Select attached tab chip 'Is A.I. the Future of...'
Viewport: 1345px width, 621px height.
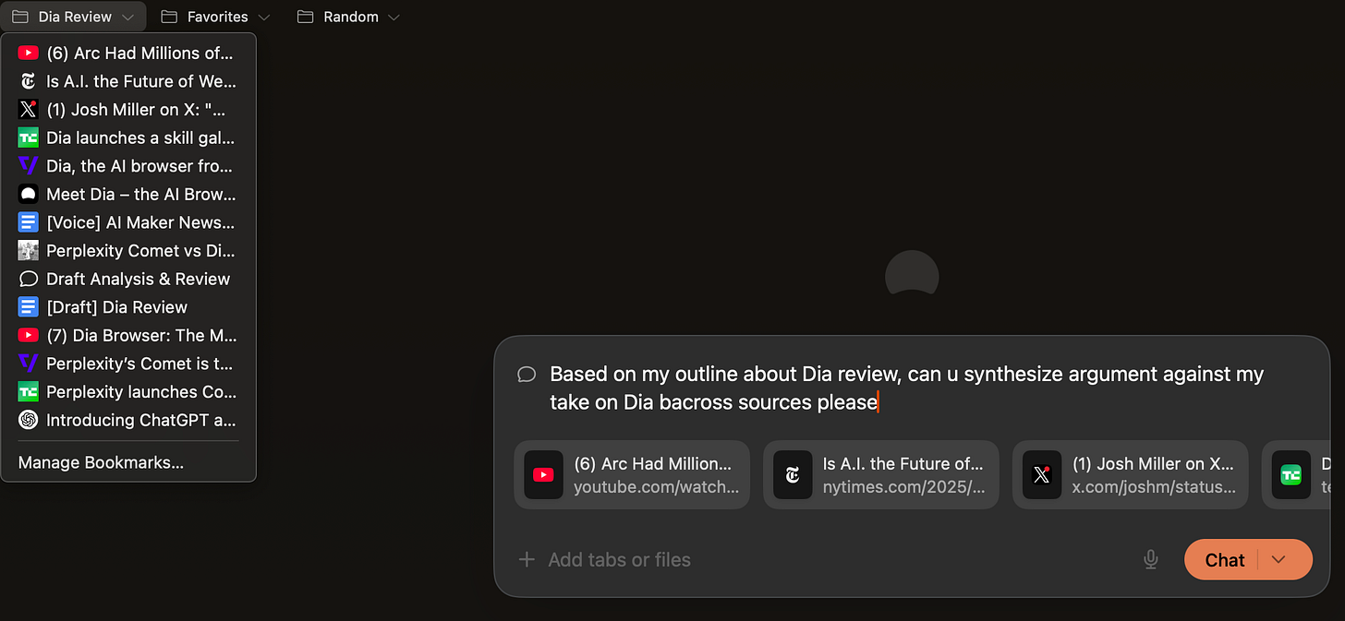click(881, 474)
